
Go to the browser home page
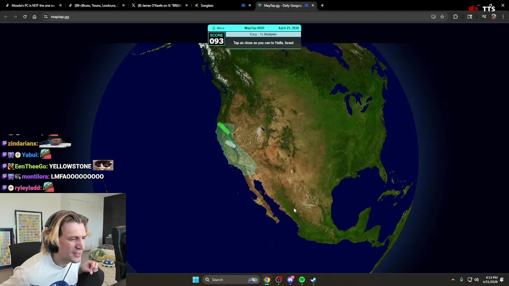click(34, 17)
